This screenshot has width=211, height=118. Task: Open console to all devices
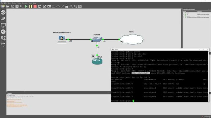(x=22, y=6)
